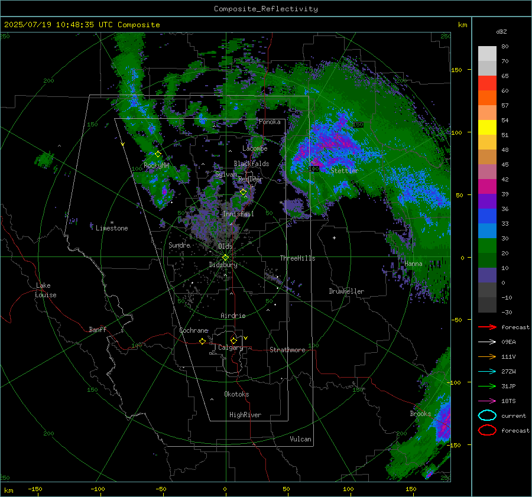Click the yellow station marker at Calgary

click(x=233, y=340)
